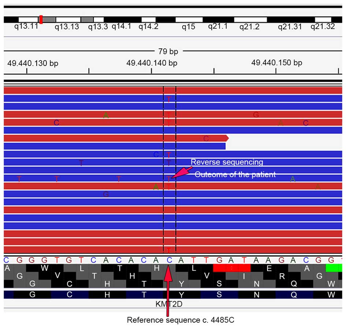Screen dimensions: 346x330
Task: Click the mismatch C on the truncated red read
Action: tap(206, 138)
